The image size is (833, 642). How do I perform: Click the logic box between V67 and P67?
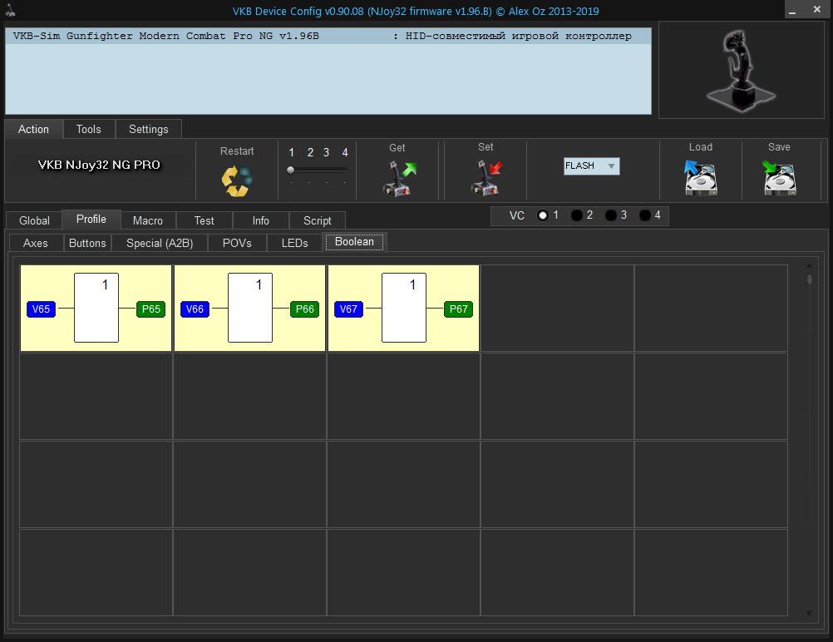[404, 308]
